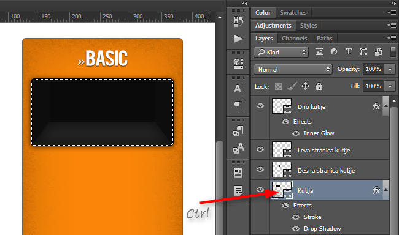
Task: Open the Character panel icon
Action: pyautogui.click(x=238, y=89)
